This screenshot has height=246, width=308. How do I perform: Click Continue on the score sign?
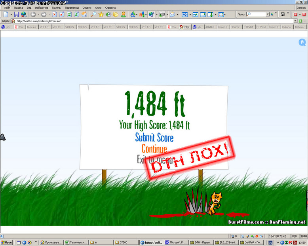click(154, 149)
